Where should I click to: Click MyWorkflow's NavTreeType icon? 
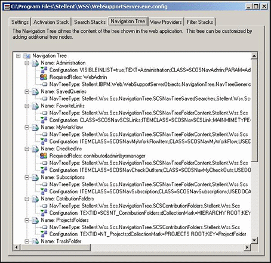click(x=45, y=135)
